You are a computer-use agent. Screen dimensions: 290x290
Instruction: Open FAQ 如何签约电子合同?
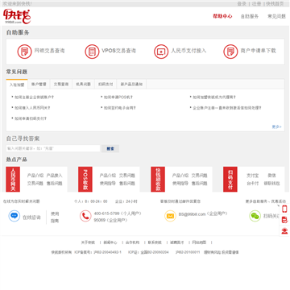(x=120, y=108)
